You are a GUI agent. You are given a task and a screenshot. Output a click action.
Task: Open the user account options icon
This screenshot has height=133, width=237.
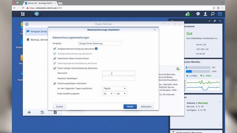point(205,14)
